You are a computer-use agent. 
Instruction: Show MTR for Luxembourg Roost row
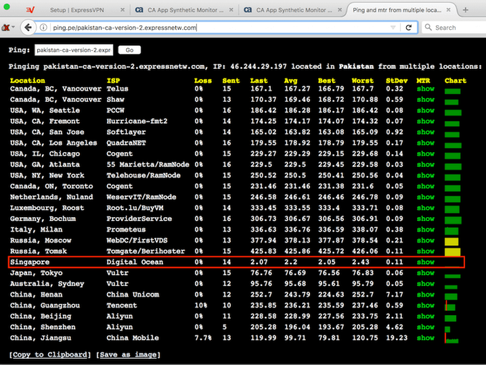click(425, 208)
